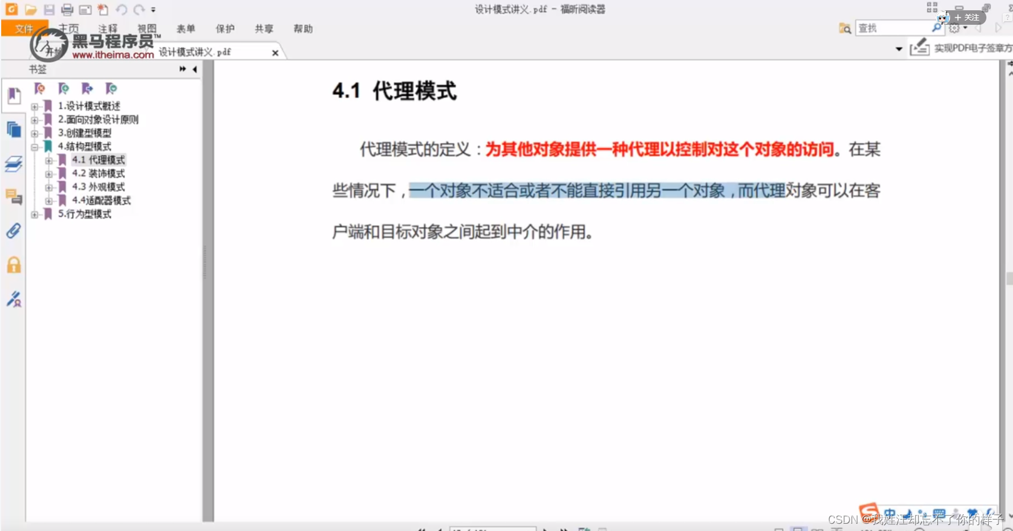This screenshot has width=1013, height=531.
Task: Click the Foxit Reader app logo icon
Action: 11,9
